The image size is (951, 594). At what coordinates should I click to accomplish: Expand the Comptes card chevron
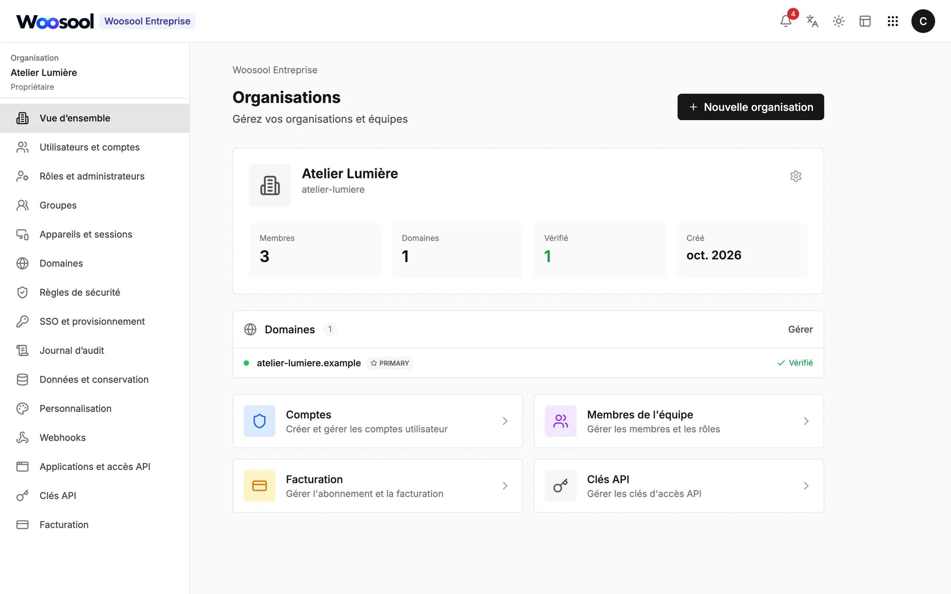coord(505,421)
